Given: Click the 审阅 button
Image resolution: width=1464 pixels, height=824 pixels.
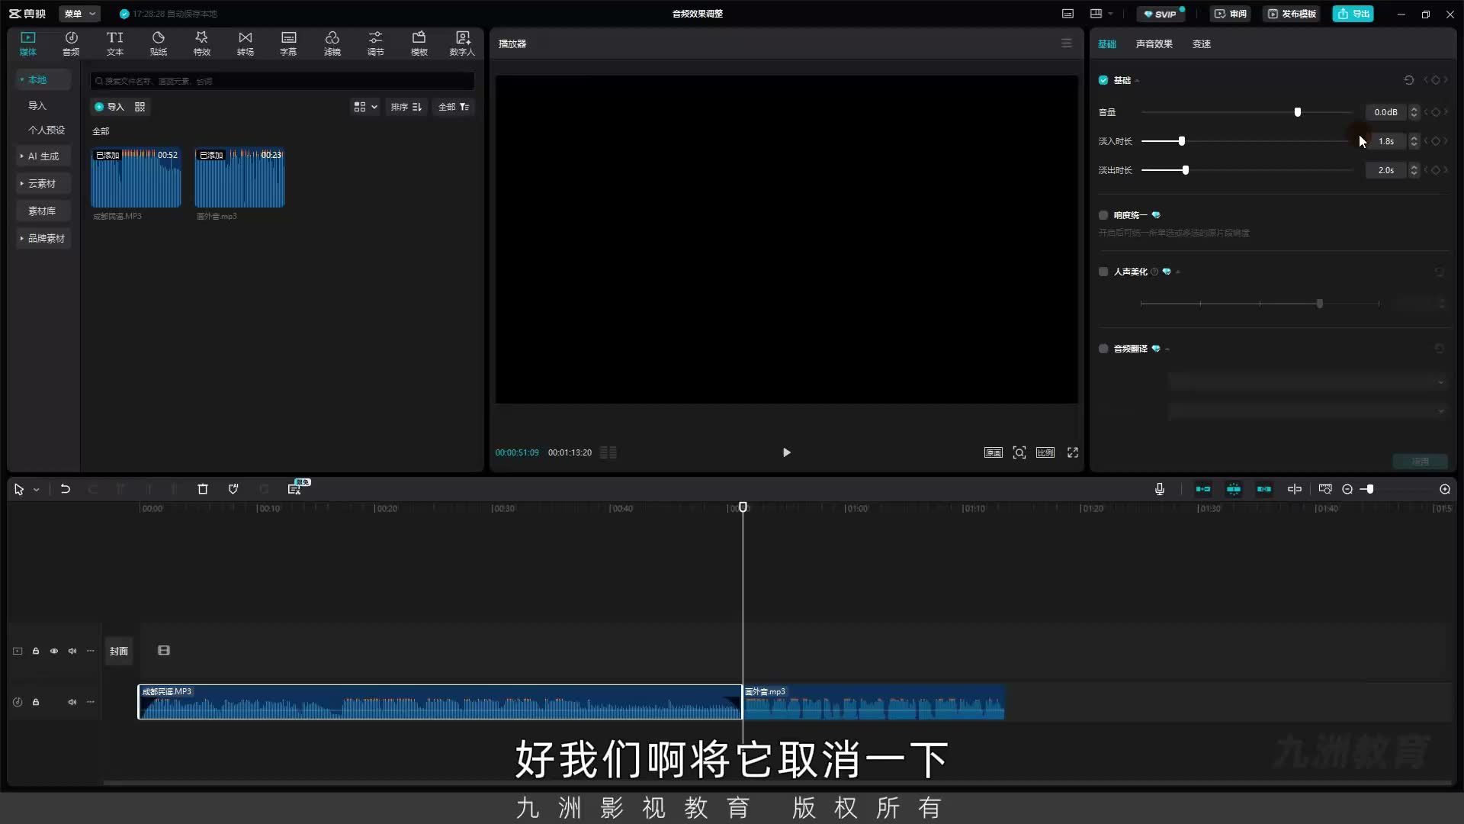Looking at the screenshot, I should pyautogui.click(x=1231, y=14).
